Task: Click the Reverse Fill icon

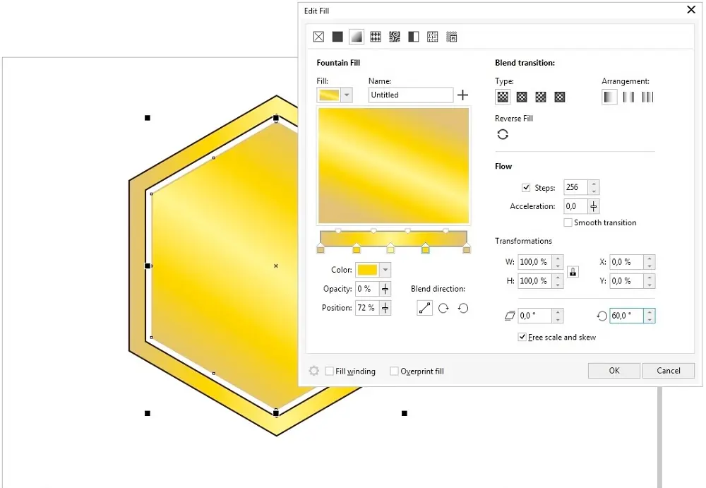Action: (x=503, y=134)
